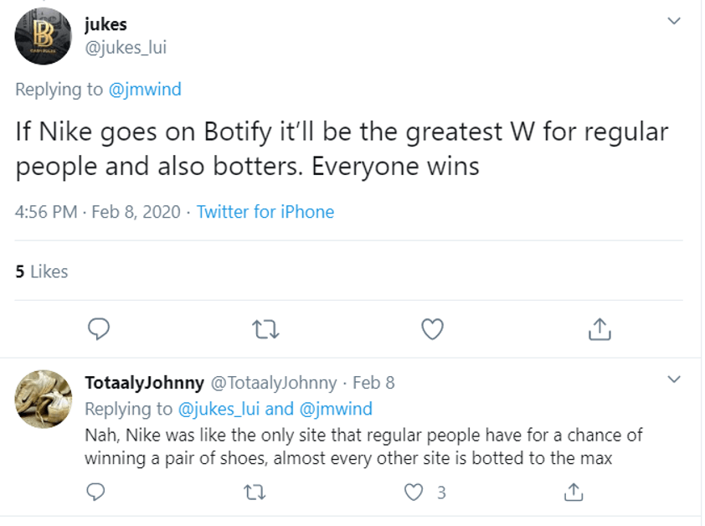Like TotaalyJohnny's reply with 3 likes
This screenshot has width=705, height=526.
pos(414,492)
